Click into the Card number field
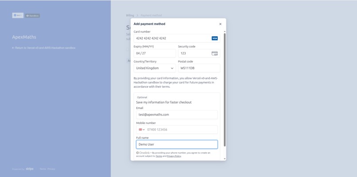357x177 pixels. point(177,38)
